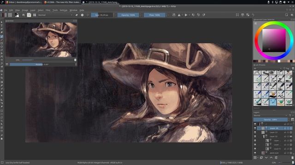Open the brush presets tag dropdown
Screen dimensions: 295x165
[x=267, y=68]
